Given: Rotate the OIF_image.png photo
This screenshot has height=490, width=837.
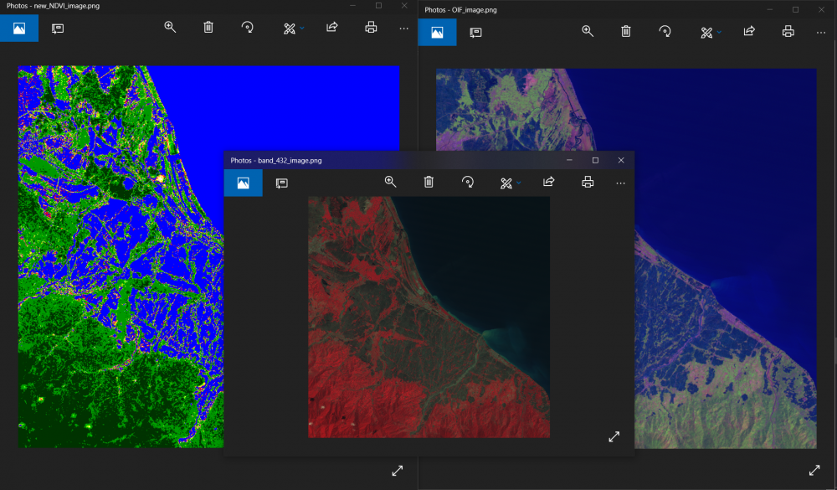Looking at the screenshot, I should coord(665,32).
